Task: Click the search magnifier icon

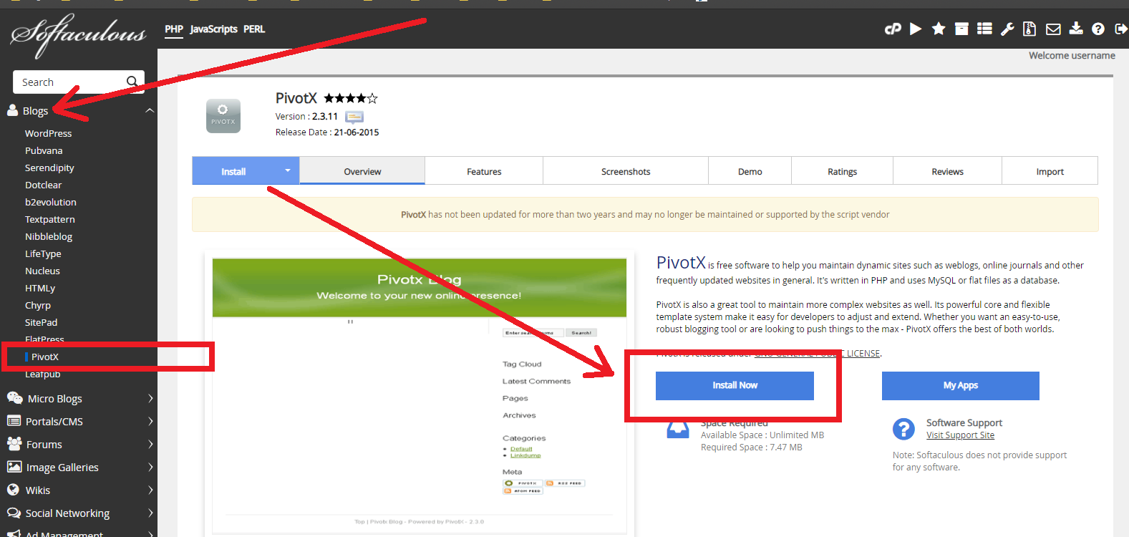Action: point(132,82)
